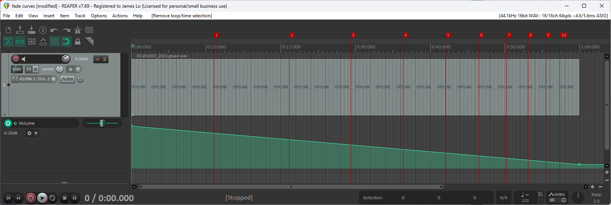Open the Insert menu
Image resolution: width=611 pixels, height=205 pixels.
49,16
